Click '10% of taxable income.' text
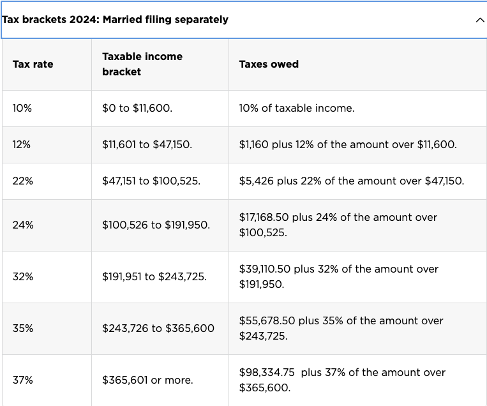Viewport: 487px width, 406px height. click(x=297, y=108)
